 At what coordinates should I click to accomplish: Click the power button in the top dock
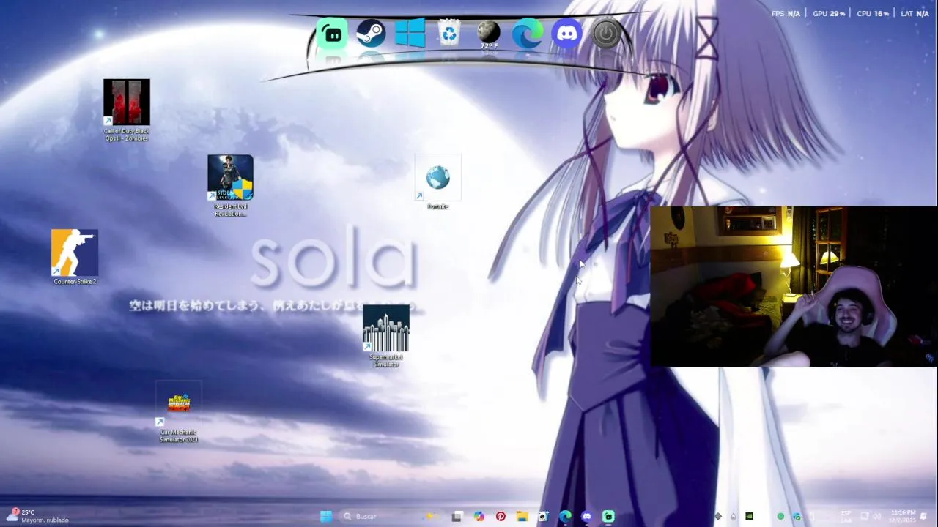(x=607, y=34)
